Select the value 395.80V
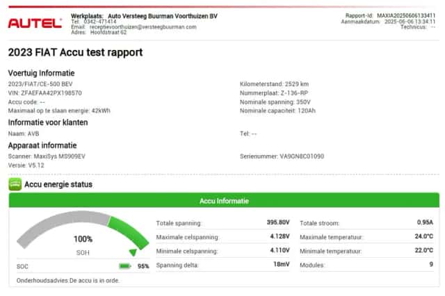This screenshot has width=445, height=296. [278, 222]
